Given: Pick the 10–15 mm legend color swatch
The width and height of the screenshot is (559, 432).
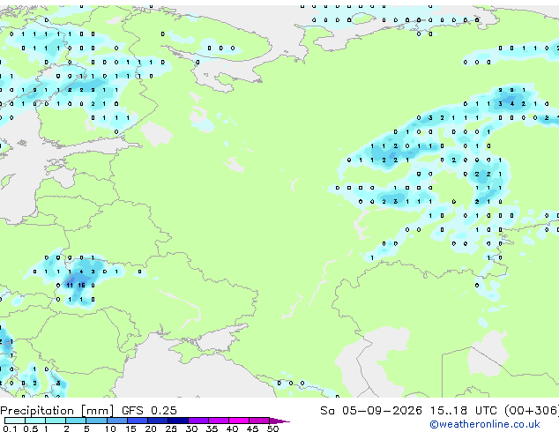Looking at the screenshot, I should [x=116, y=421].
